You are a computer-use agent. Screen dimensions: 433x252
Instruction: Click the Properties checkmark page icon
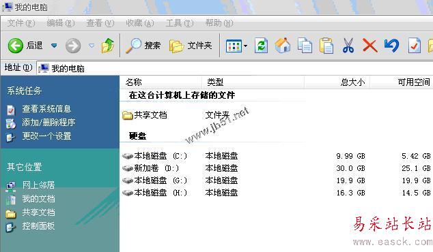tap(415, 46)
